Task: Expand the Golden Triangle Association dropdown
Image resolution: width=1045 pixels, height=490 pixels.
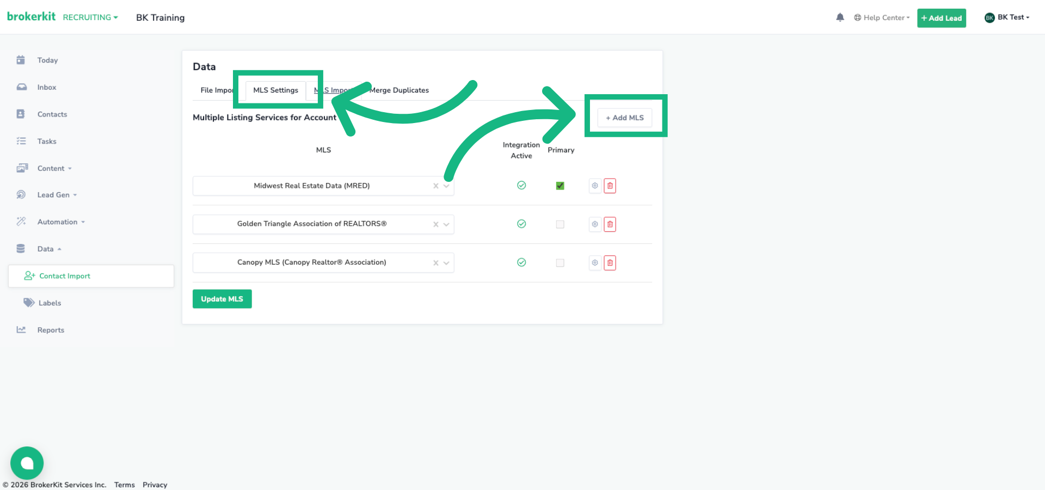Action: (446, 224)
